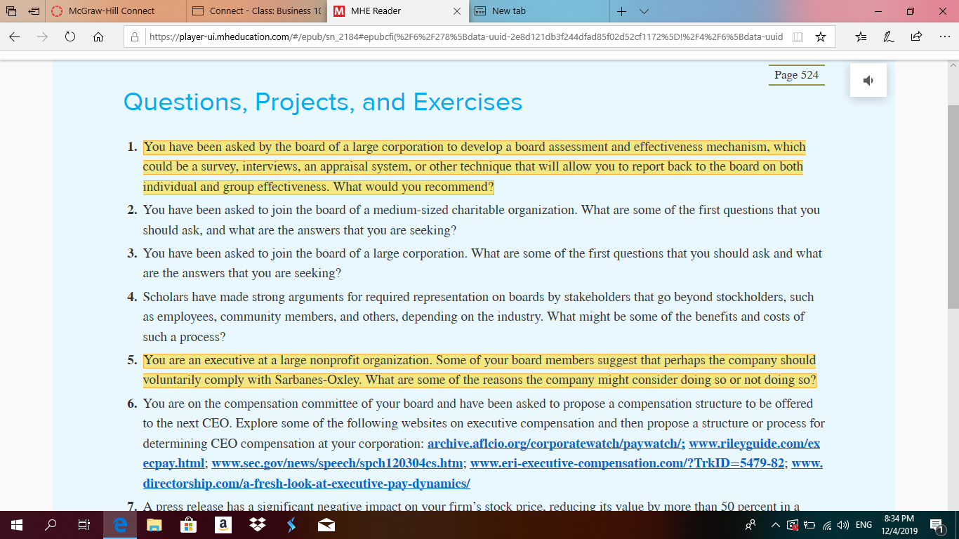Focus the address bar URL field
Viewport: 959px width, 539px height.
466,36
